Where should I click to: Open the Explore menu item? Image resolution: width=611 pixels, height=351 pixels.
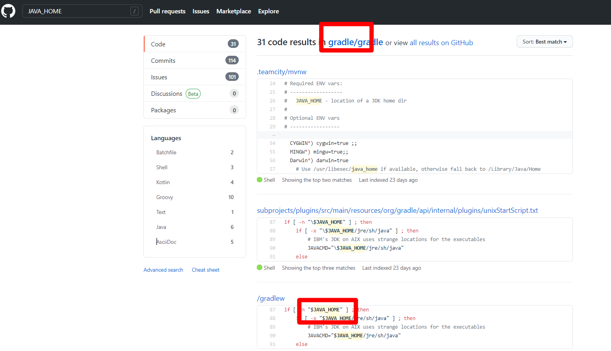pos(269,11)
